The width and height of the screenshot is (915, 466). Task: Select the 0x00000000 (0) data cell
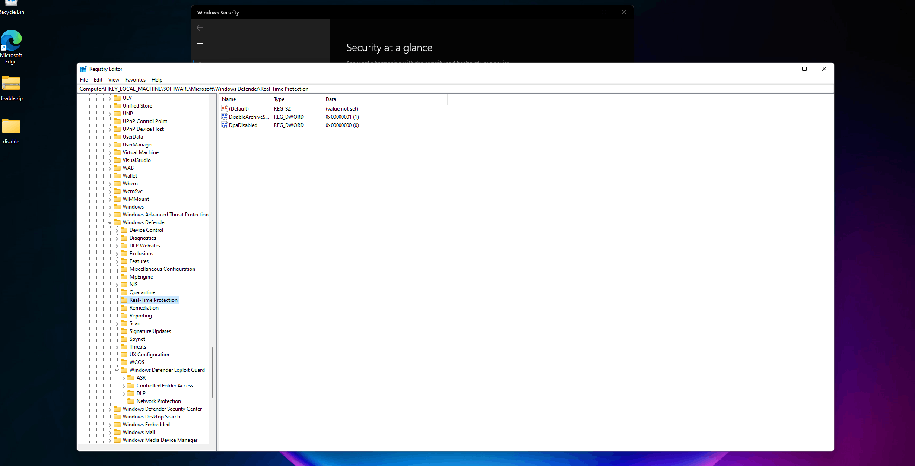[x=342, y=125]
